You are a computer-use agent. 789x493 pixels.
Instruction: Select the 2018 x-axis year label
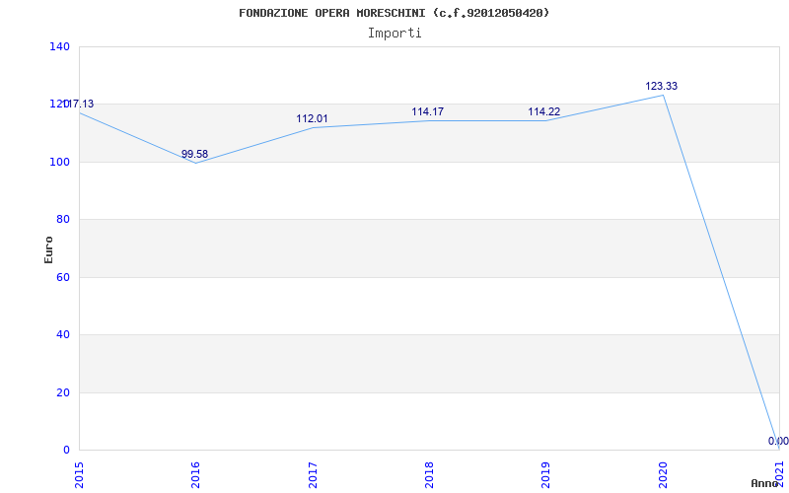pyautogui.click(x=429, y=475)
